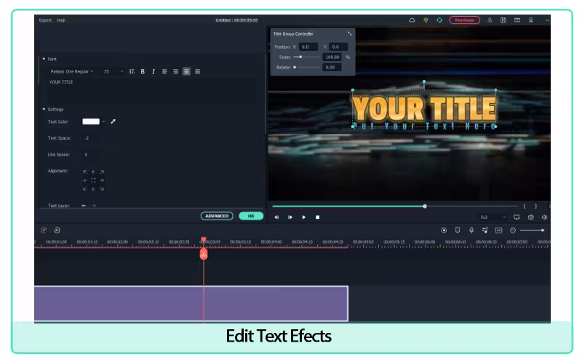Set alignment to bottom-right arrow
Screen dimensions: 582x362
pyautogui.click(x=102, y=189)
